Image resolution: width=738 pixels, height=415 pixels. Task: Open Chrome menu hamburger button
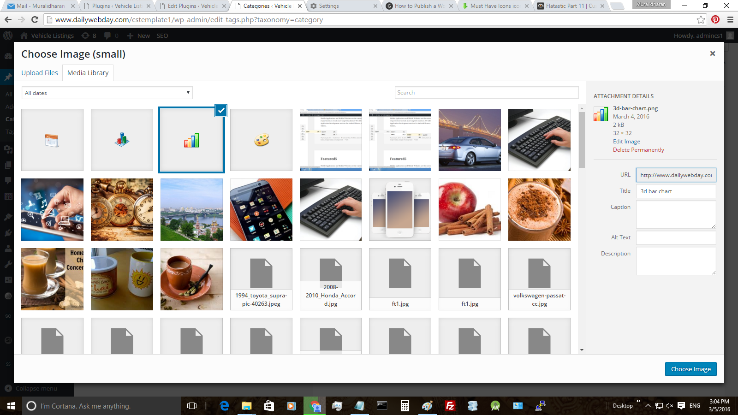click(730, 19)
